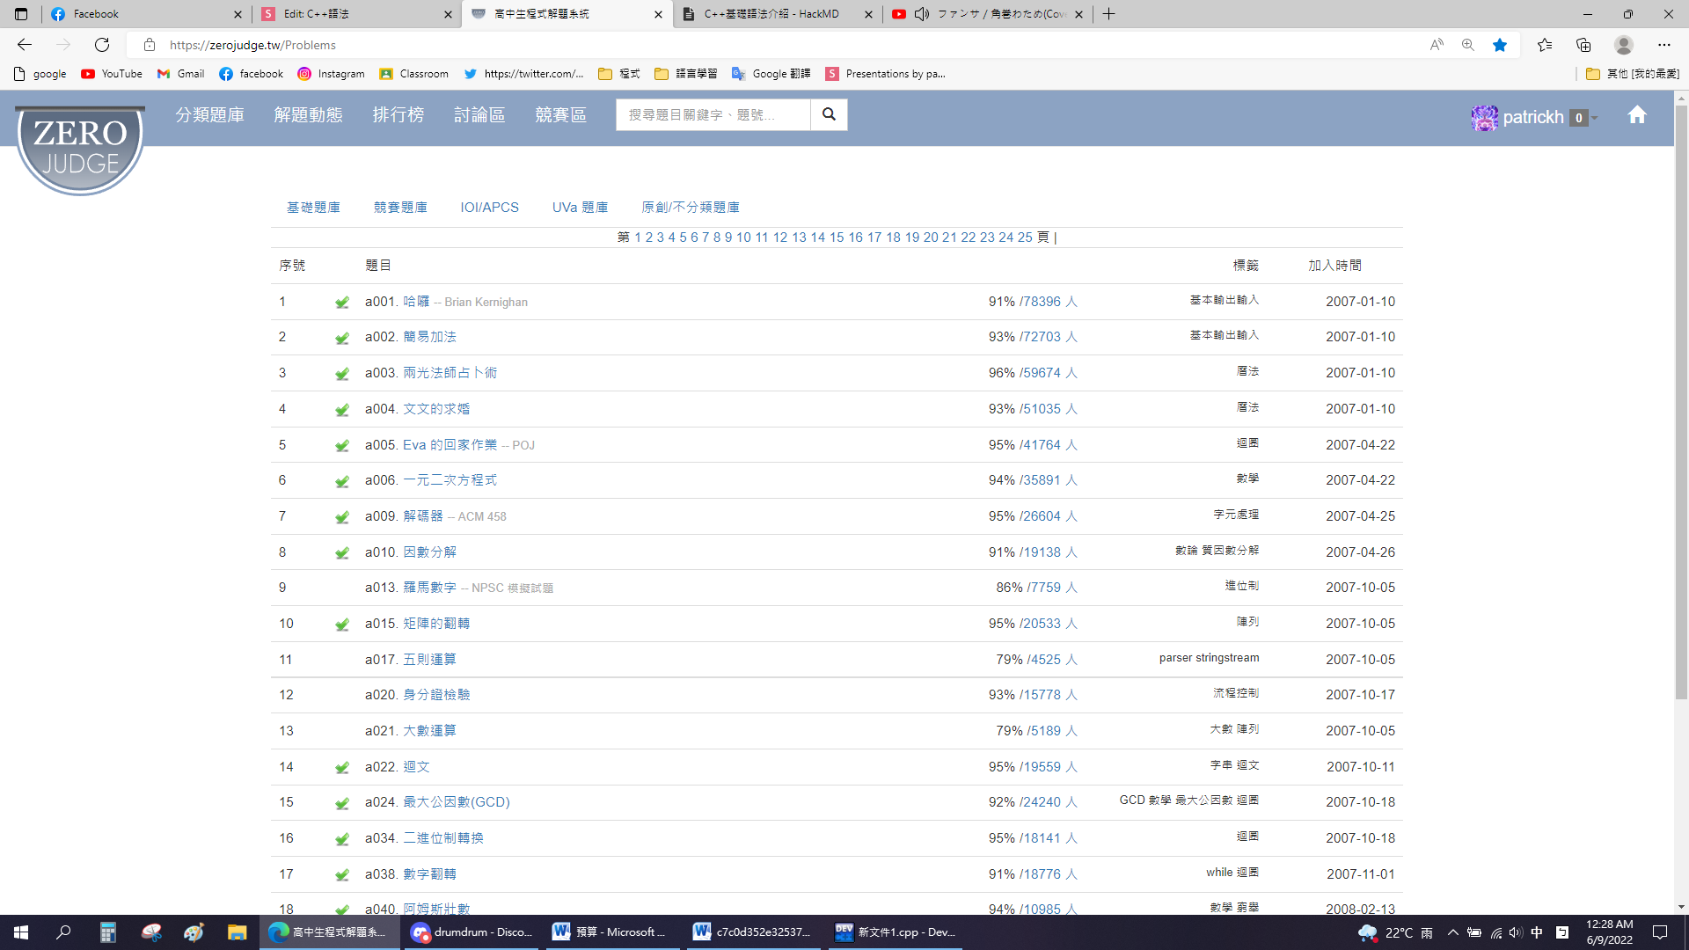Switch to the C++基礎語法介紹 HackMD tab

pyautogui.click(x=771, y=14)
